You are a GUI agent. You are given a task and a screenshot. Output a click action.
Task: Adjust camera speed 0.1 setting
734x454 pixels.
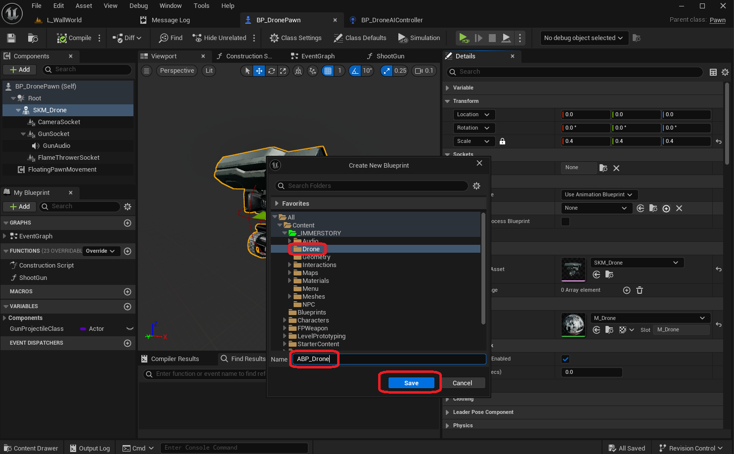coord(424,71)
